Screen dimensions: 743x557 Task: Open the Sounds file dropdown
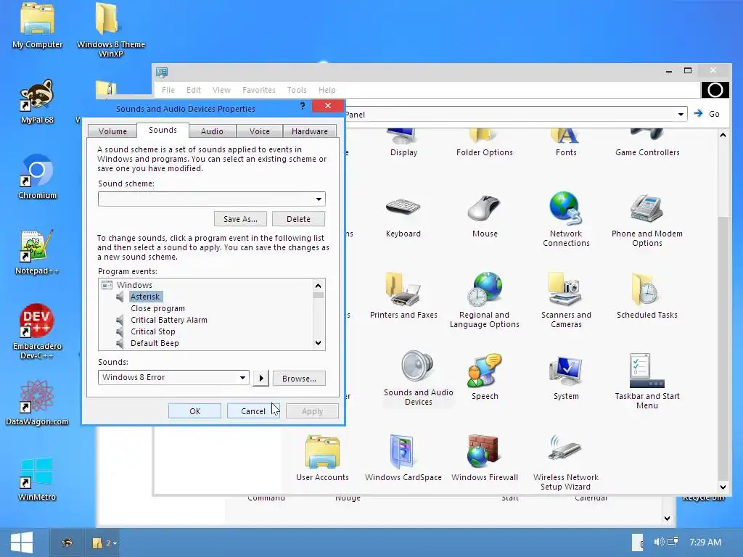click(242, 377)
